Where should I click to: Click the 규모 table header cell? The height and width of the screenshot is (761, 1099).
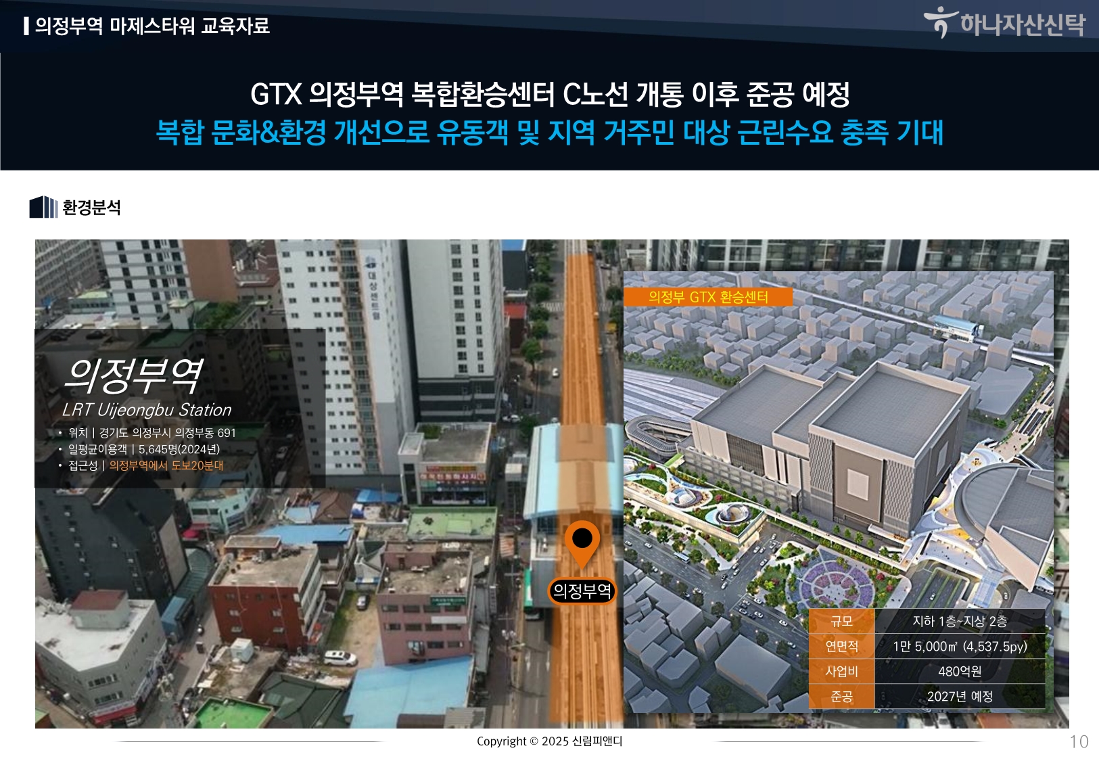click(842, 621)
